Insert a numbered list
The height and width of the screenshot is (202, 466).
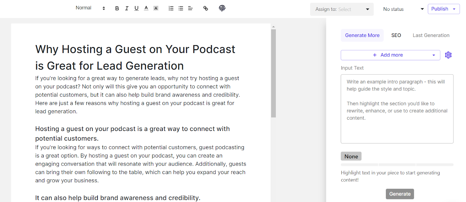coord(171,8)
